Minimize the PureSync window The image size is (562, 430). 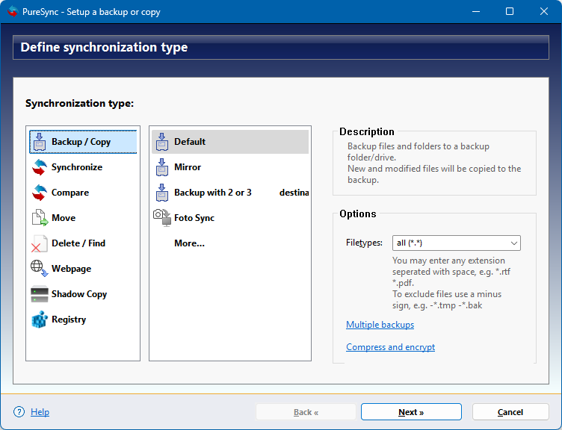coord(476,11)
